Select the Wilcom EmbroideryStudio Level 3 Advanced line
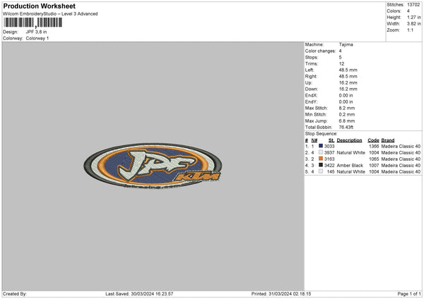Viewport: 424px width, 299px height. (x=50, y=14)
